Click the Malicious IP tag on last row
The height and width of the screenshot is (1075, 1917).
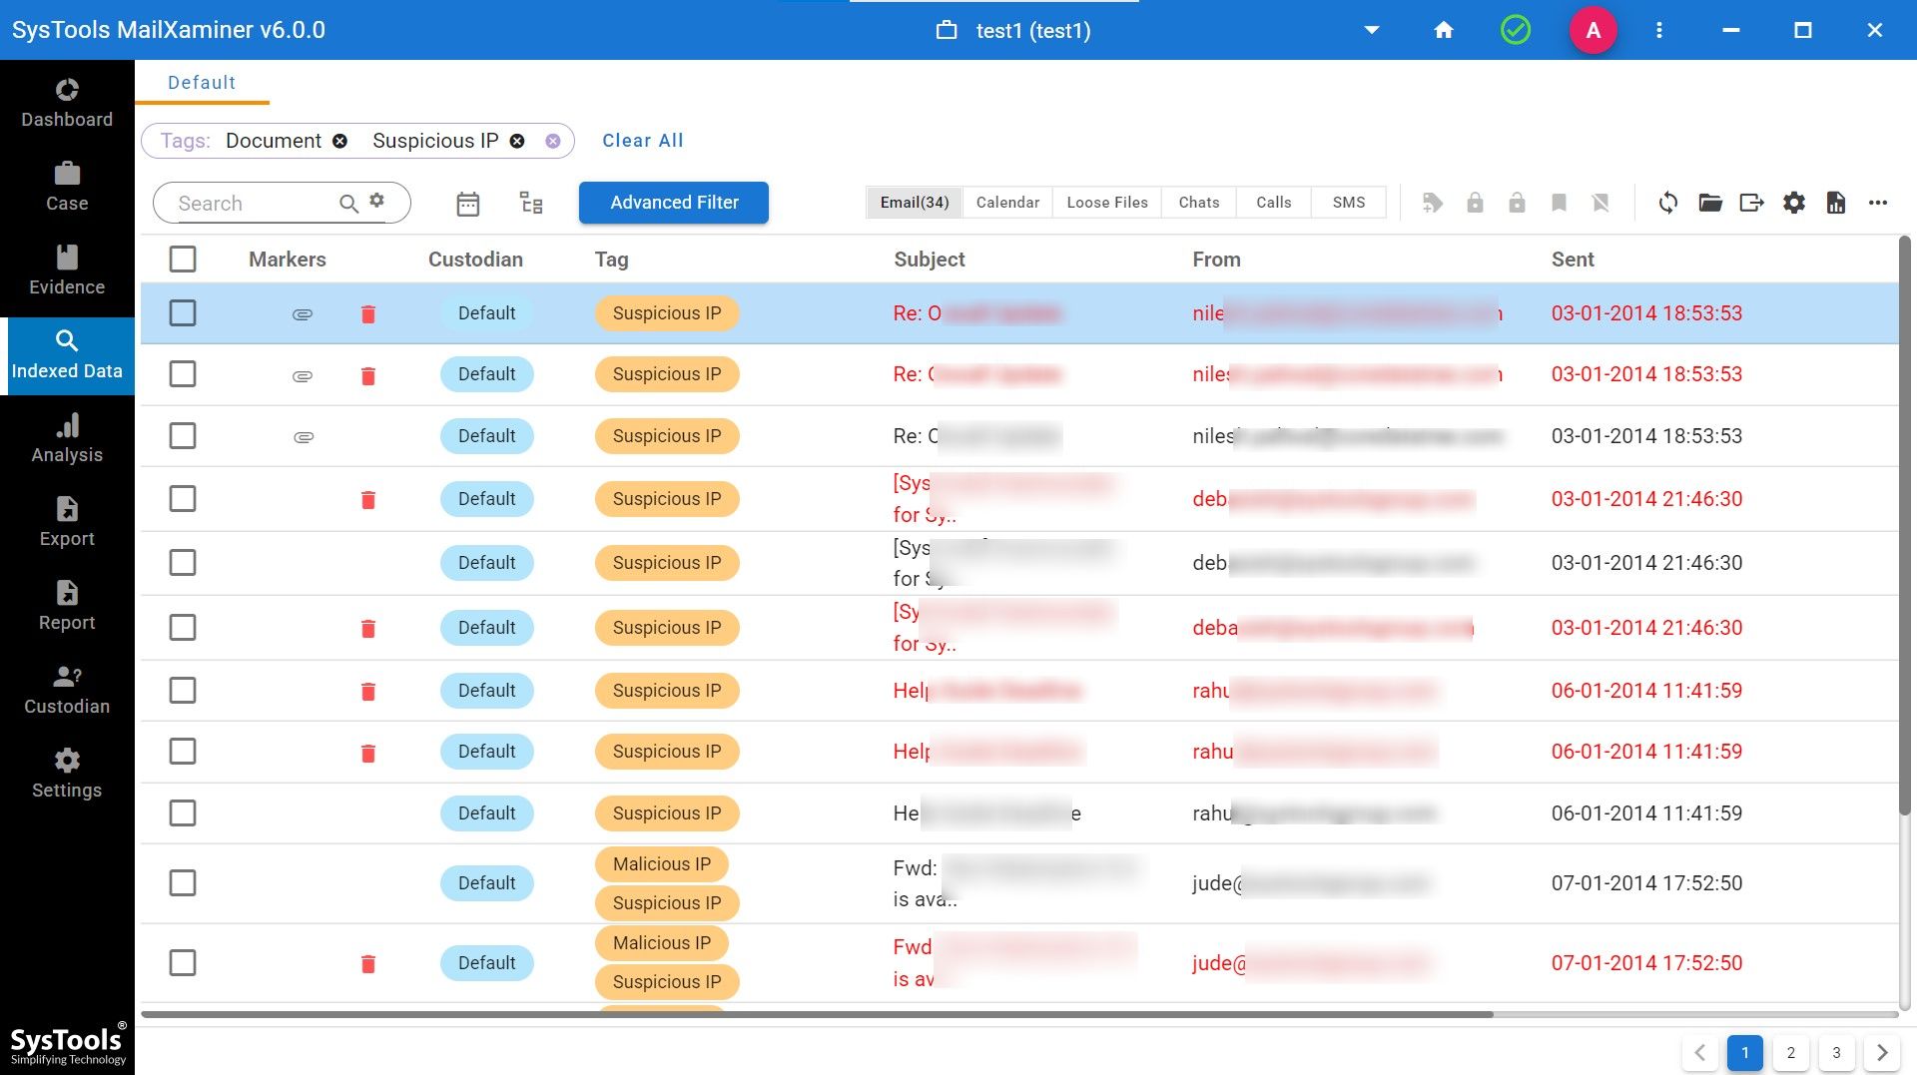coord(662,943)
